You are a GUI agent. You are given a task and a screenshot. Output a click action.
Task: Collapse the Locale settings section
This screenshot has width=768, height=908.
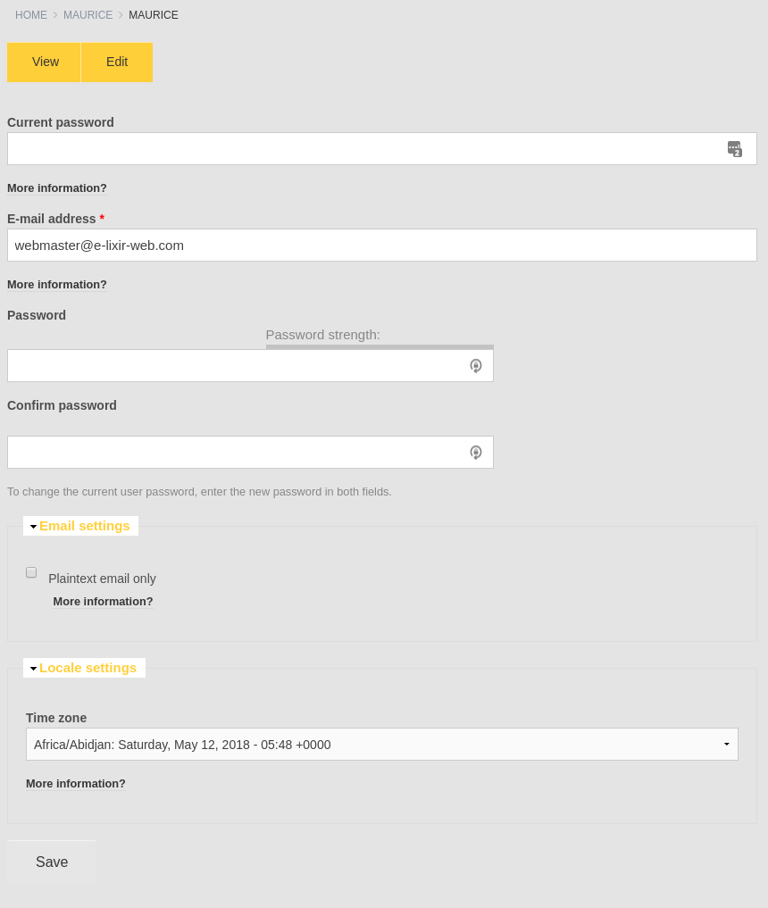point(88,668)
